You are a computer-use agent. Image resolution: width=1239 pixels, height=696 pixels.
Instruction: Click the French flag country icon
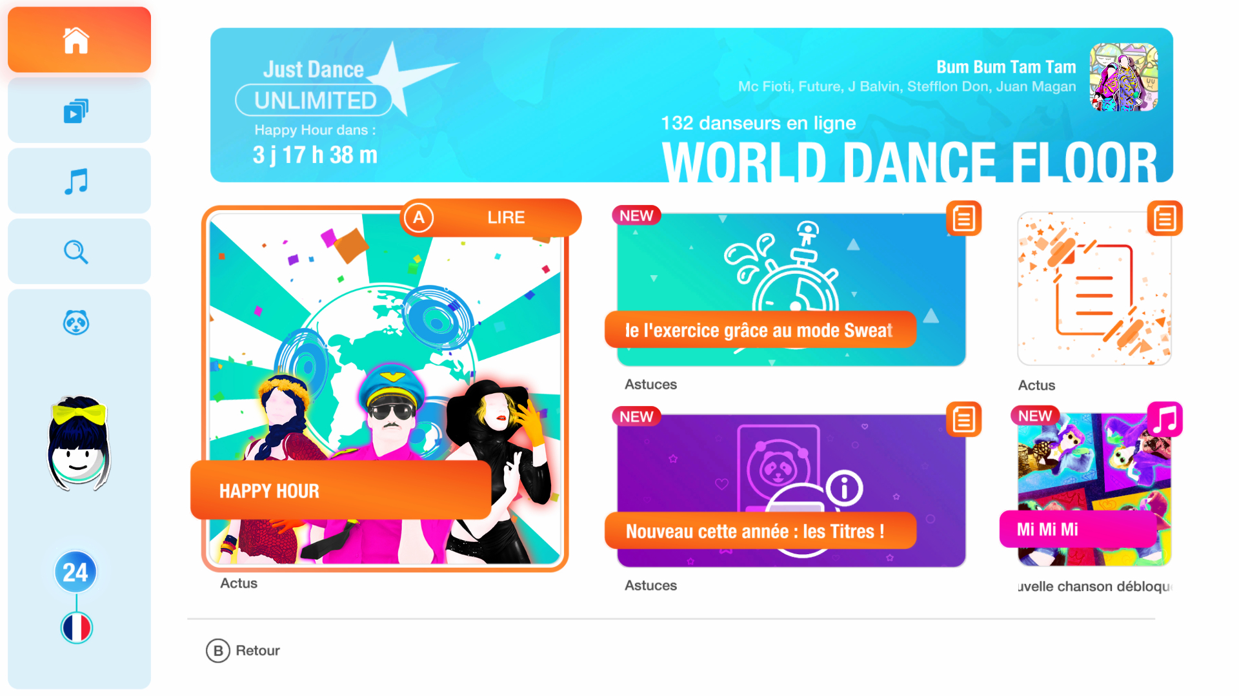(77, 628)
